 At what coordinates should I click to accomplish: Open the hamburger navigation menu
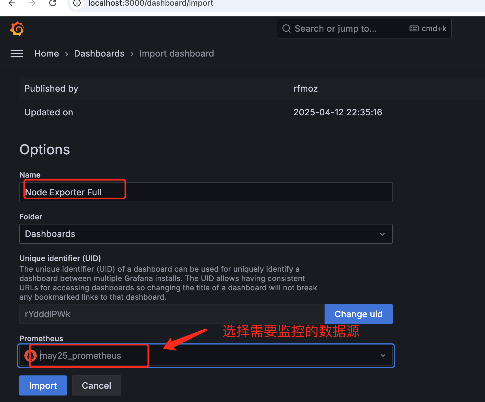point(17,53)
